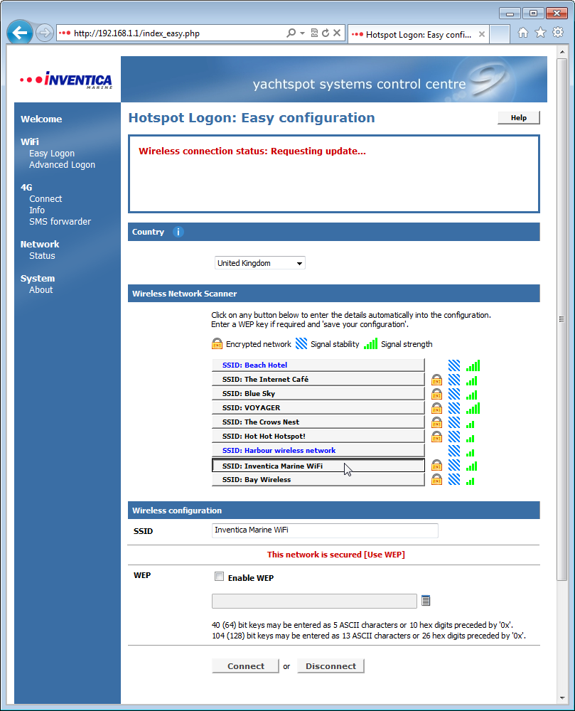Open Network Status page

[42, 255]
